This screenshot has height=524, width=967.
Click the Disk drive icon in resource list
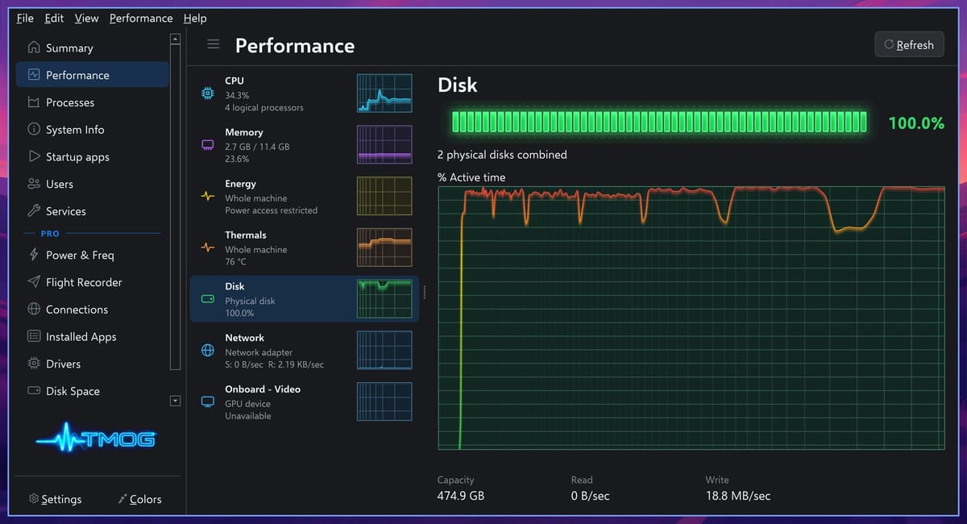click(x=208, y=299)
